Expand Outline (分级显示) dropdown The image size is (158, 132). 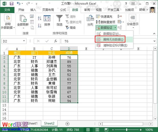pos(133,27)
